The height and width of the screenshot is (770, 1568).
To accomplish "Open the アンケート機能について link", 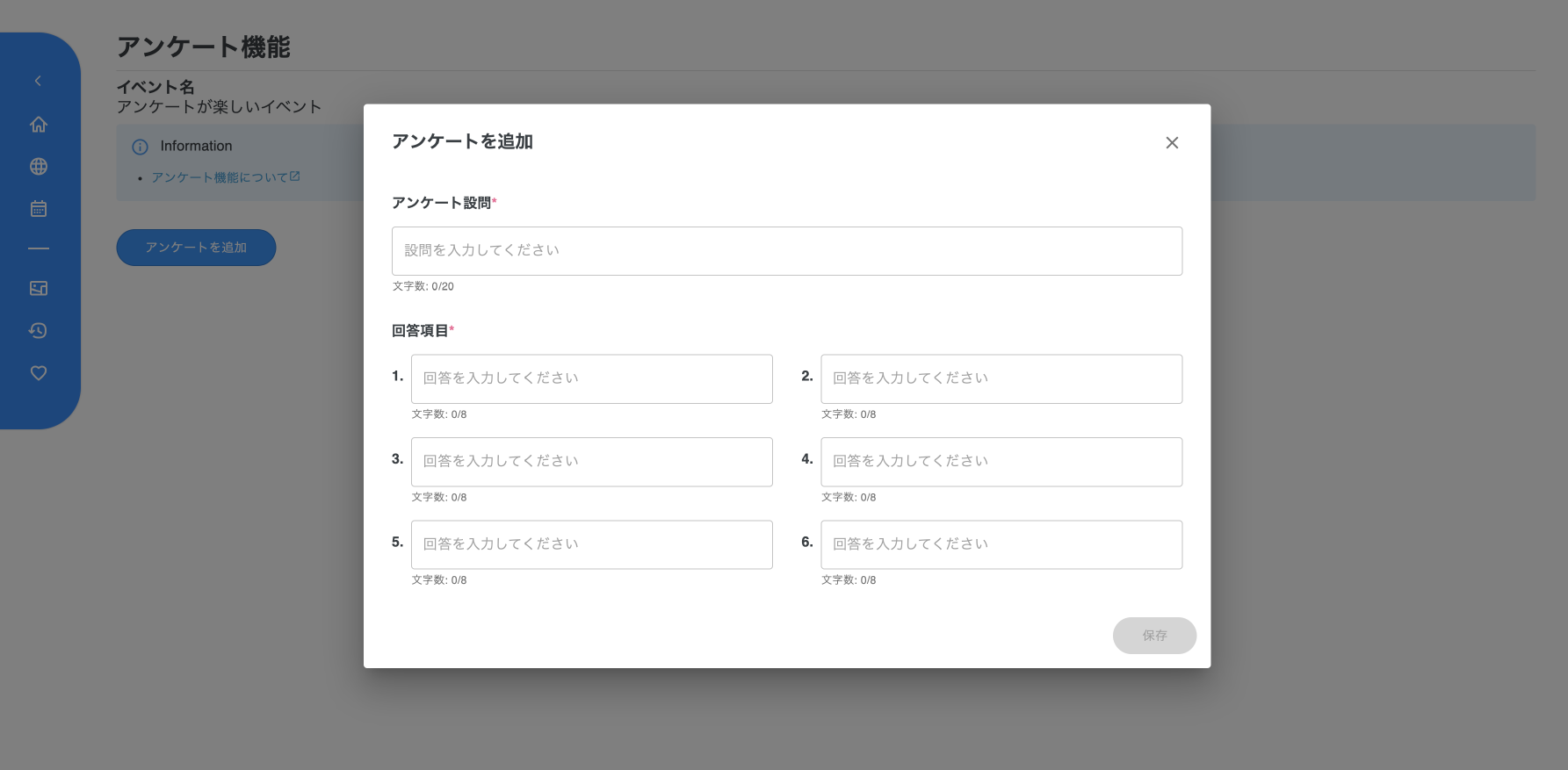I will (x=219, y=177).
